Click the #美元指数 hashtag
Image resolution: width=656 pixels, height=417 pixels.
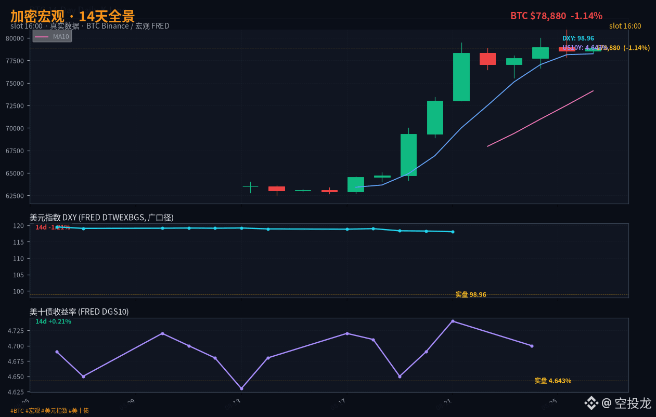pyautogui.click(x=55, y=411)
